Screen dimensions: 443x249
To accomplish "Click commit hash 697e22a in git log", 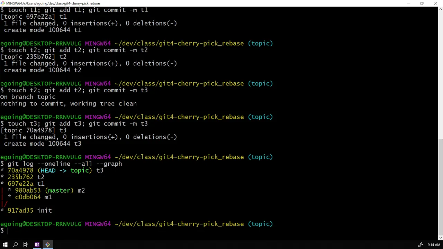I will pos(20,184).
